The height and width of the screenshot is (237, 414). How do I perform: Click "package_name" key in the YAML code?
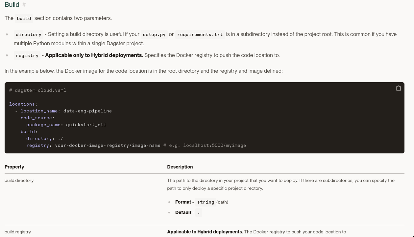43,125
